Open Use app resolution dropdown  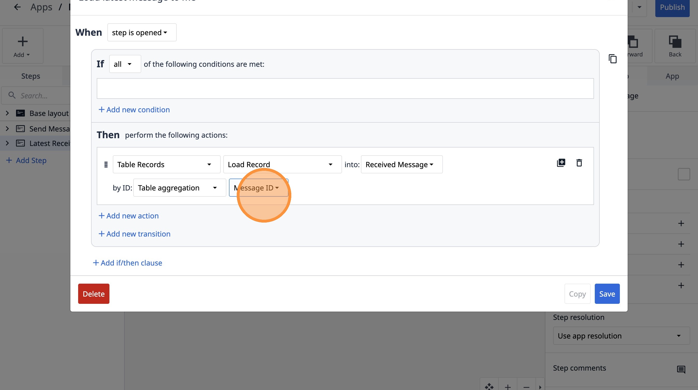click(x=621, y=336)
